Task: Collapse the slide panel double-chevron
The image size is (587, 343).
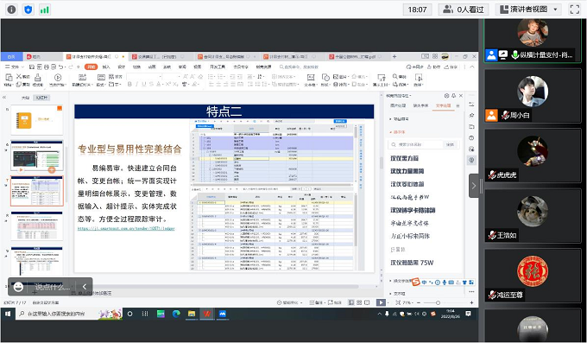Action: point(4,98)
